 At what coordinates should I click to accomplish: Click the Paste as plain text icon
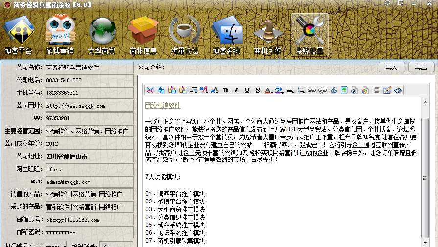[183, 90]
